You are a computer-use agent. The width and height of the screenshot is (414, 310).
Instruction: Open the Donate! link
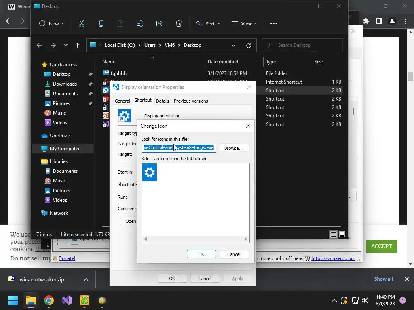(67, 258)
